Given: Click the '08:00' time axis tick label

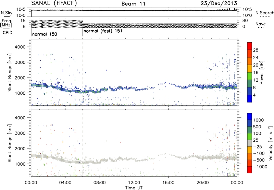Looking at the screenshot, I should (x=100, y=183).
